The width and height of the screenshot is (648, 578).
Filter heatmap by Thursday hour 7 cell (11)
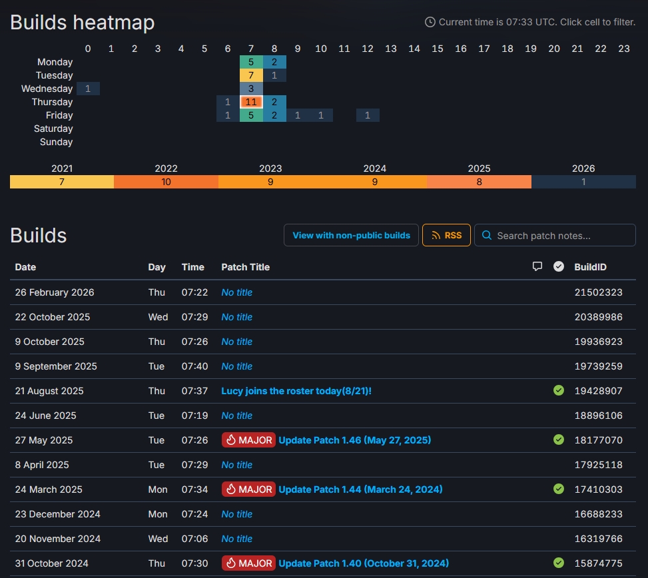[x=251, y=102]
